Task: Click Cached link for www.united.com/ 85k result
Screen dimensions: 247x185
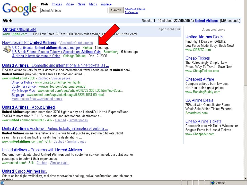Action: coord(43,78)
